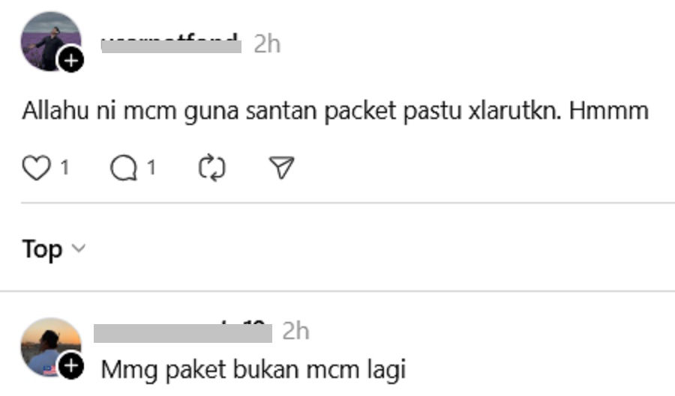Open the post text starting with Allahu

(x=335, y=111)
